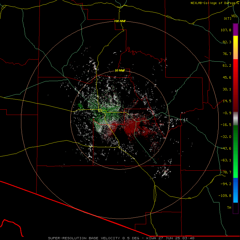Click the -78.7 legend value
The height and width of the screenshot is (240, 240).
[226, 172]
